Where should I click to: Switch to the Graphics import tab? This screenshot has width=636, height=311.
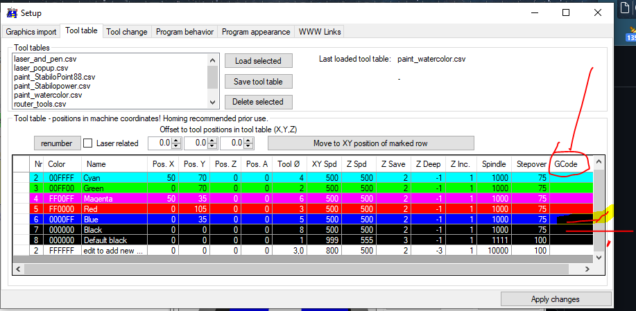tap(31, 32)
